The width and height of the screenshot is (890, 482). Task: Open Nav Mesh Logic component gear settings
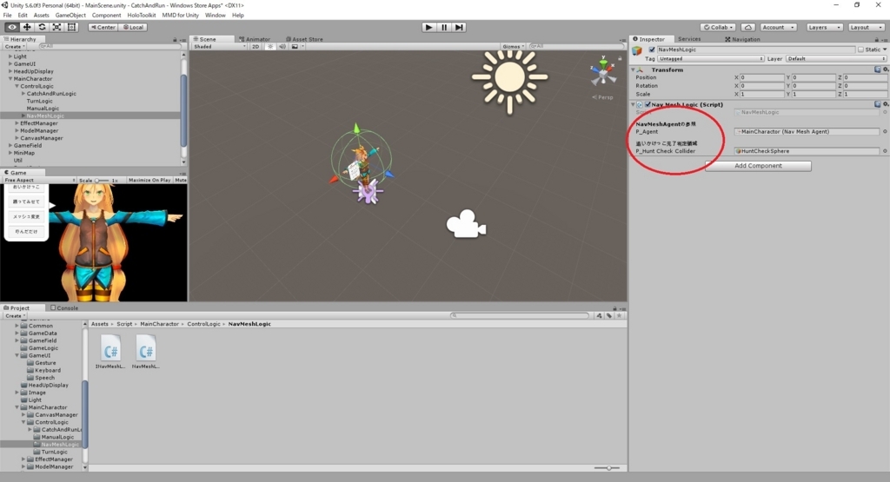pyautogui.click(x=886, y=105)
